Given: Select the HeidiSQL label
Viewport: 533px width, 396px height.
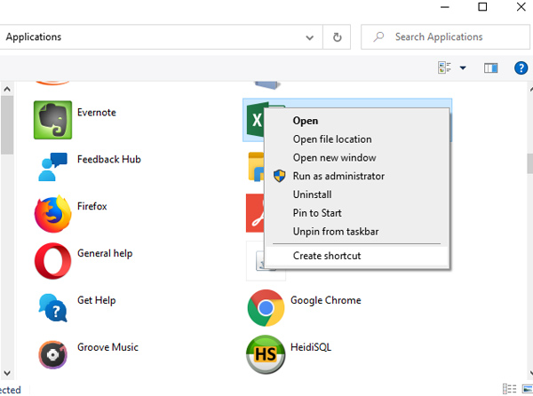Looking at the screenshot, I should (311, 347).
